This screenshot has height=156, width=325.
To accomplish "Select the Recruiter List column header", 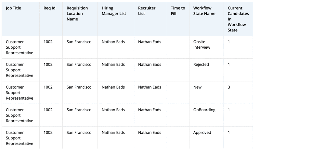I will click(147, 11).
